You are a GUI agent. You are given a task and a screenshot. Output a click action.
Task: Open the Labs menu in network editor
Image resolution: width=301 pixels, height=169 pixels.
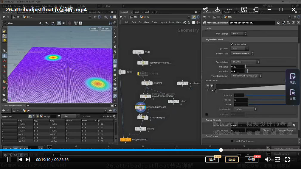[x=171, y=22]
